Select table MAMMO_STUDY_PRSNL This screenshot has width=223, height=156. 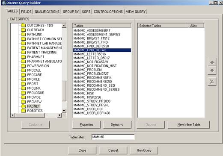pyautogui.click(x=91, y=105)
